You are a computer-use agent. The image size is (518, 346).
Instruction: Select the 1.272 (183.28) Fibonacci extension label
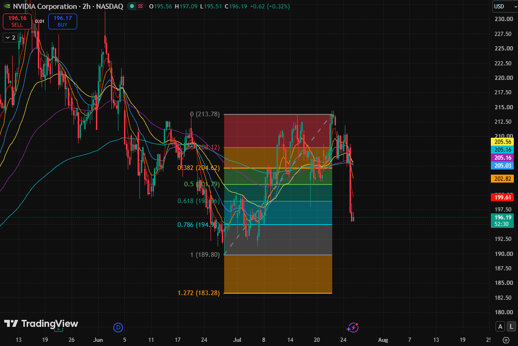click(x=198, y=293)
